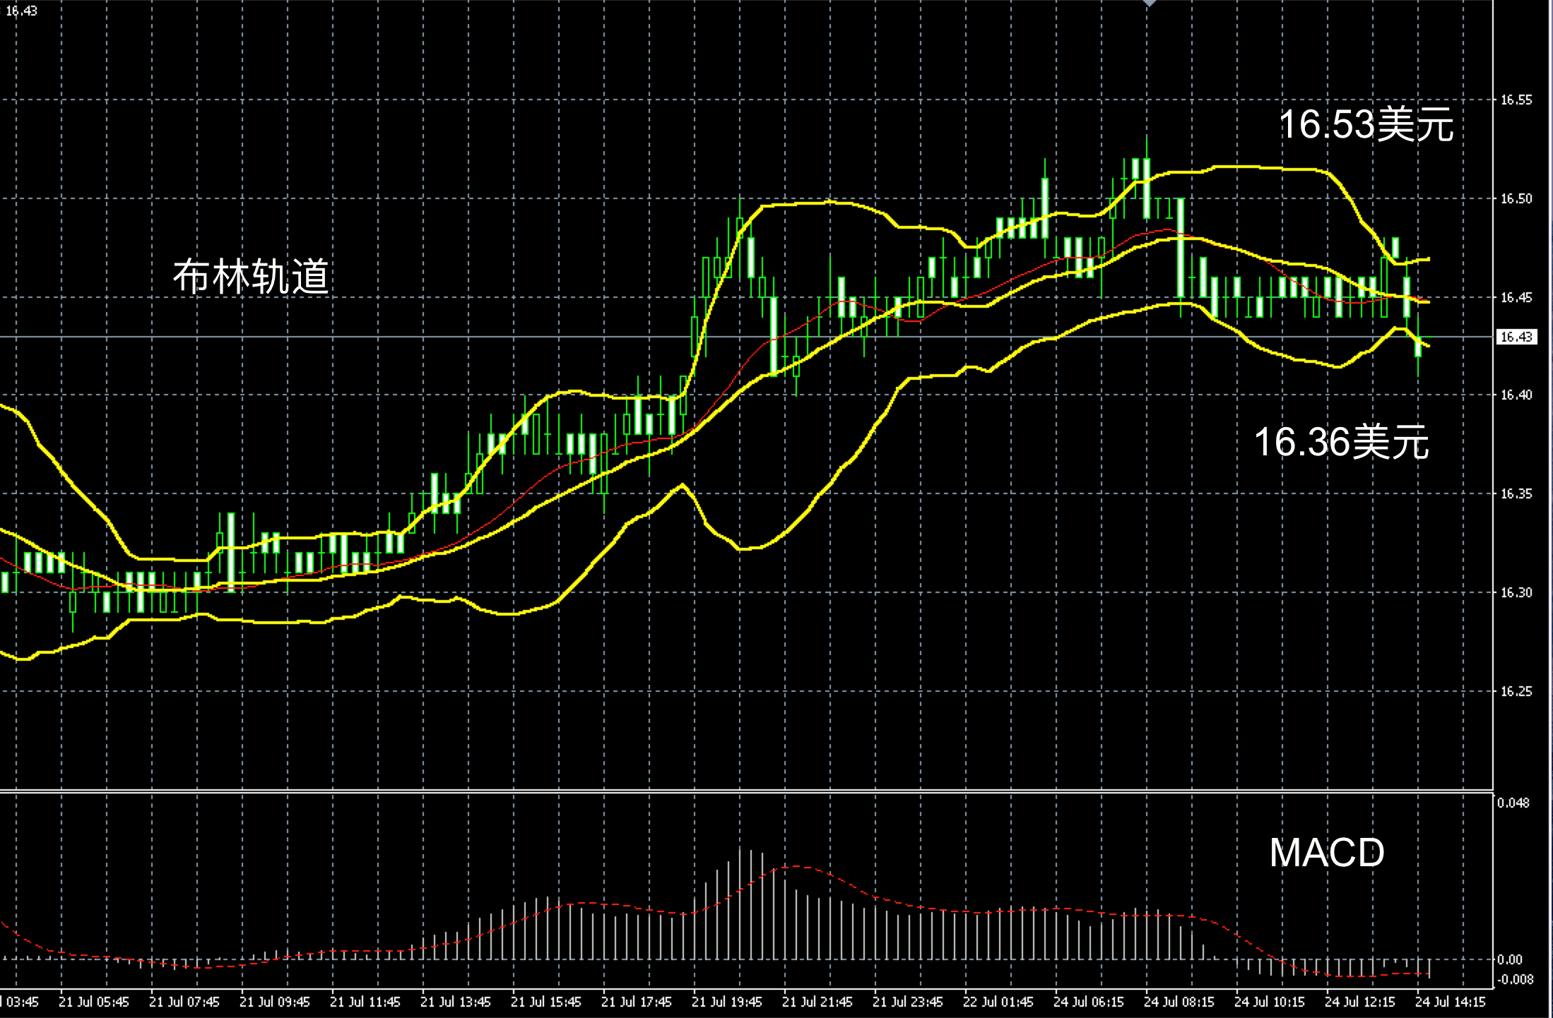Select the 21 Jul 19:45 time label
The image size is (1553, 1018).
point(727,1002)
